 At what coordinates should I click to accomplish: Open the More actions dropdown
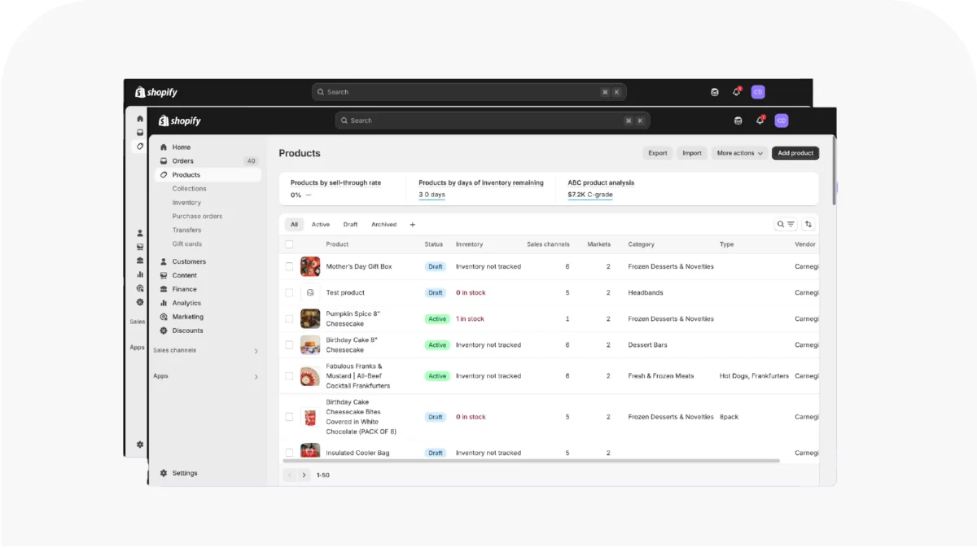(x=740, y=153)
